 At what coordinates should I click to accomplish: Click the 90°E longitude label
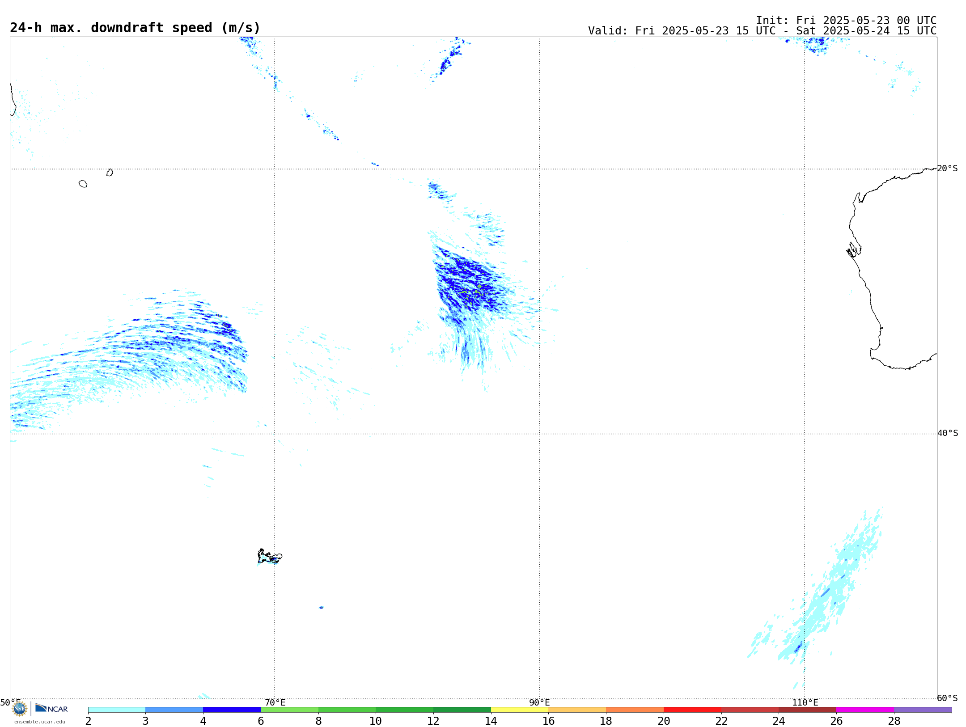539,702
